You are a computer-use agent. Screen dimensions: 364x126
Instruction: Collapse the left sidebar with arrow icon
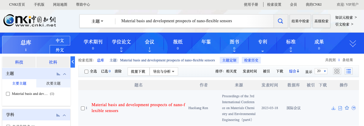(x=73, y=62)
